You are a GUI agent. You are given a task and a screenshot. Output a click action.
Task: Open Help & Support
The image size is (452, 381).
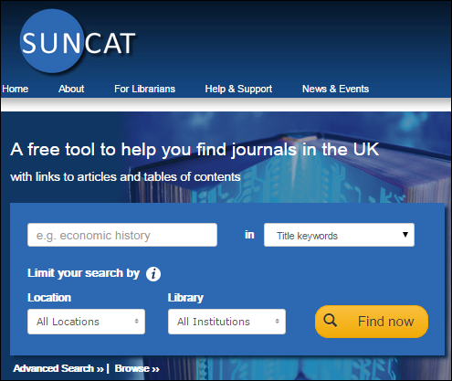[x=238, y=89]
